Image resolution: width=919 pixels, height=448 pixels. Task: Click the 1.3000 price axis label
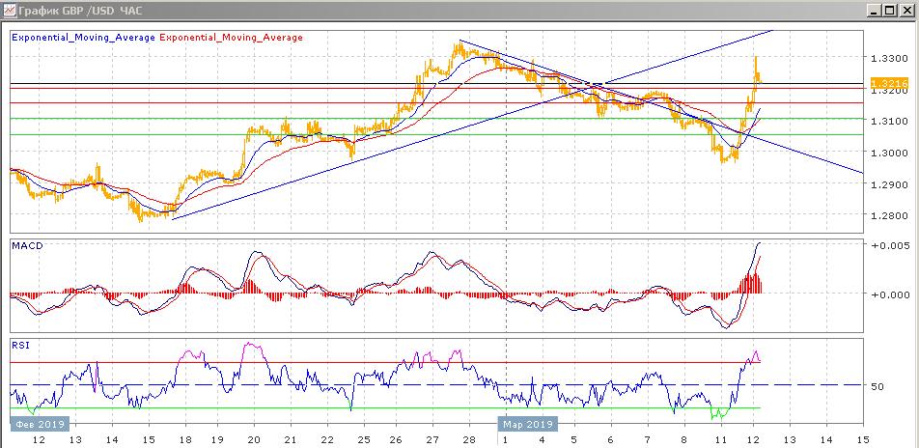click(886, 153)
